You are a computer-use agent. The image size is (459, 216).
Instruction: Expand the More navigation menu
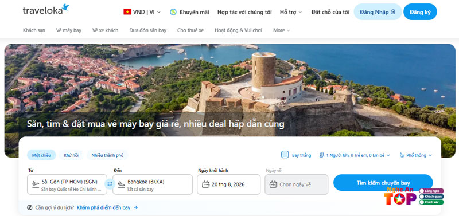281,30
